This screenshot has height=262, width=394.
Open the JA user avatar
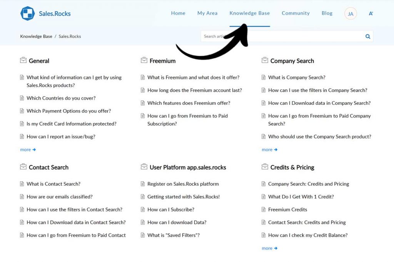point(351,14)
